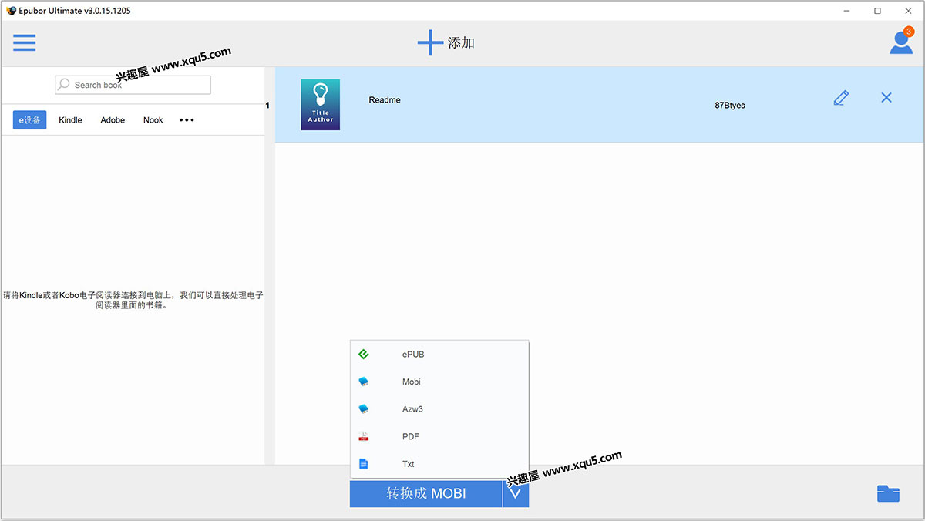This screenshot has height=521, width=925.
Task: Click the PDF format icon
Action: point(364,436)
